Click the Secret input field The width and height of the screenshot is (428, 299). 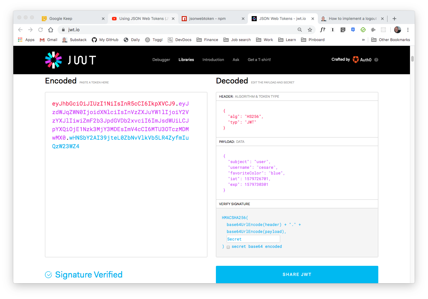click(x=253, y=239)
